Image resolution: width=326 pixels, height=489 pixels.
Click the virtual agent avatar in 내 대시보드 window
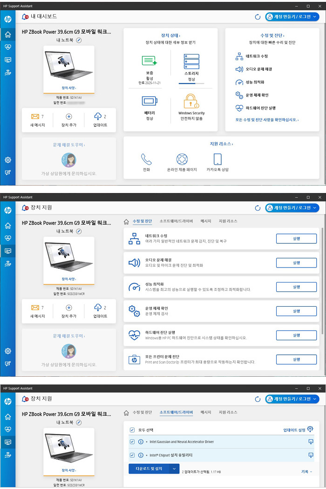(69, 160)
